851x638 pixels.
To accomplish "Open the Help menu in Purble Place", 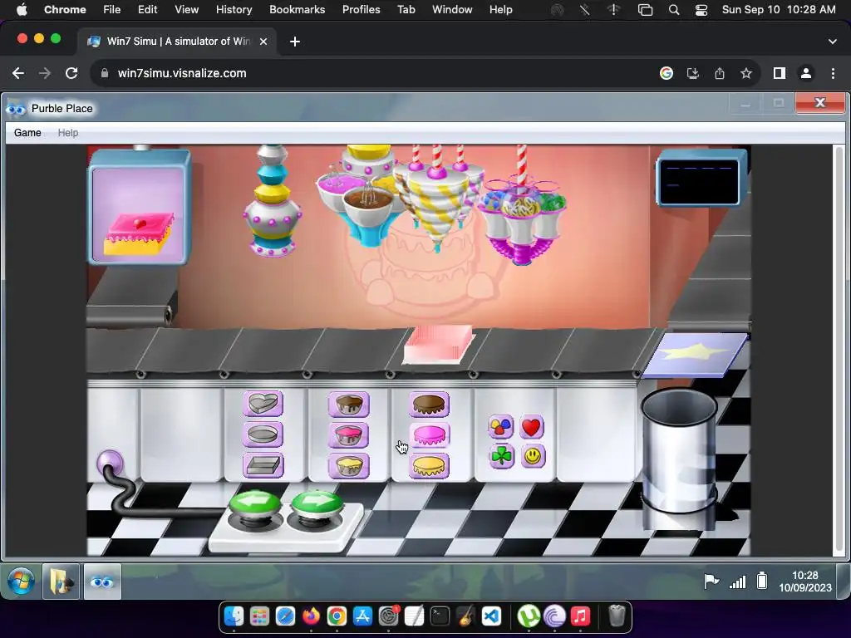I will coord(68,132).
